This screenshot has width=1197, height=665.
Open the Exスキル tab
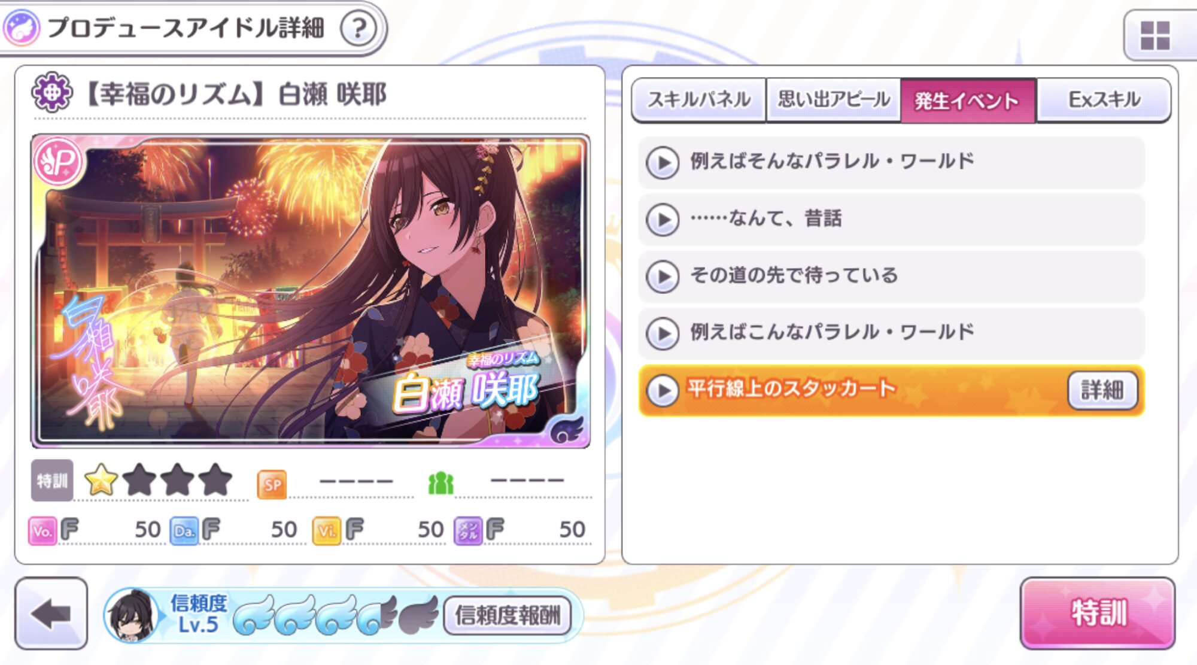[x=1104, y=100]
